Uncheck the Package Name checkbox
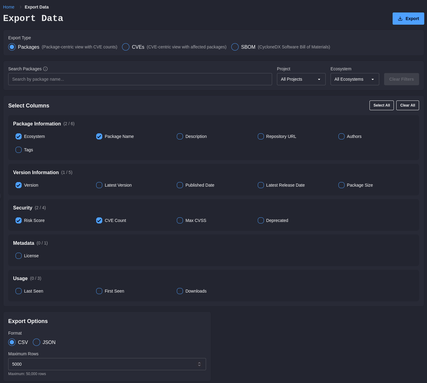Image resolution: width=427 pixels, height=383 pixels. tap(99, 136)
